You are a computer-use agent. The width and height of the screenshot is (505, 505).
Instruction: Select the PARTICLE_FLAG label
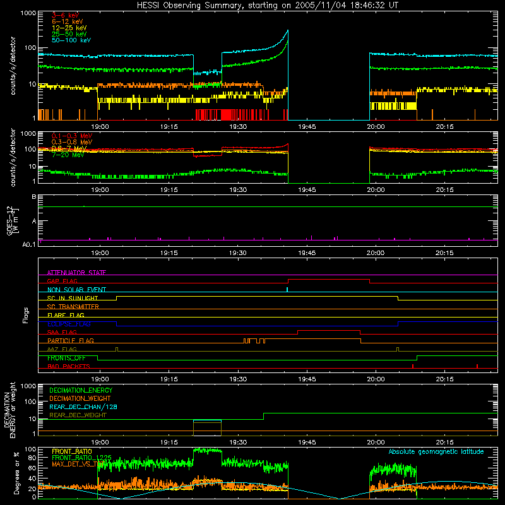pos(71,341)
